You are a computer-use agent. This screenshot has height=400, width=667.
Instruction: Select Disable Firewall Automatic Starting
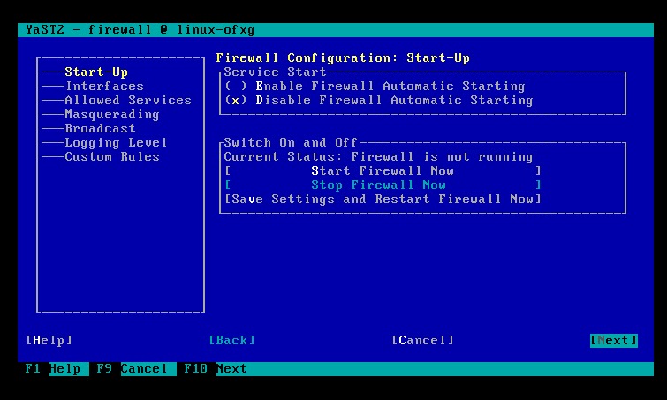[x=379, y=100]
